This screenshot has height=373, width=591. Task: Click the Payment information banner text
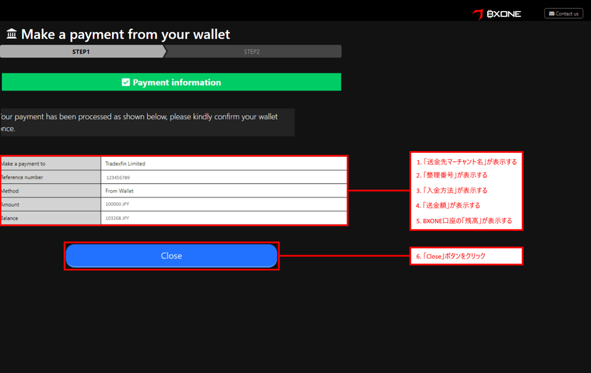177,82
